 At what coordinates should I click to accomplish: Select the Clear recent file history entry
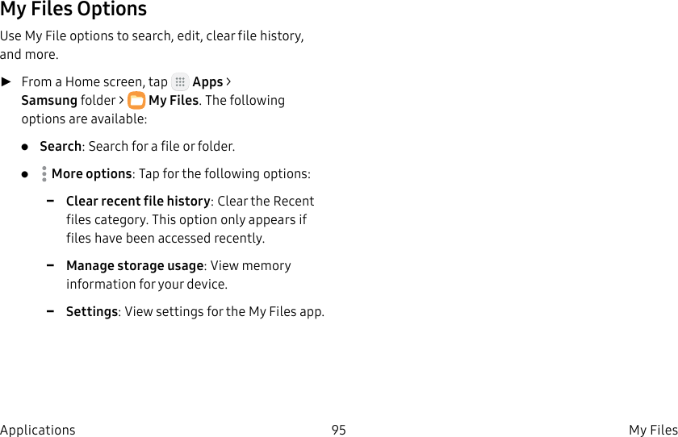coord(138,202)
